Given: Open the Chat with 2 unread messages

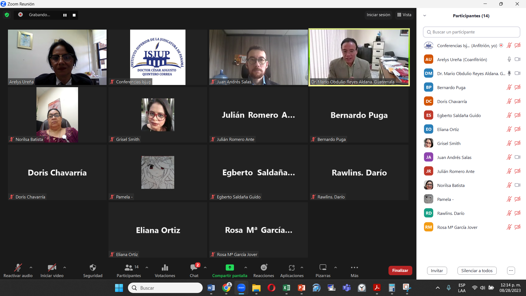Looking at the screenshot, I should 194,271.
